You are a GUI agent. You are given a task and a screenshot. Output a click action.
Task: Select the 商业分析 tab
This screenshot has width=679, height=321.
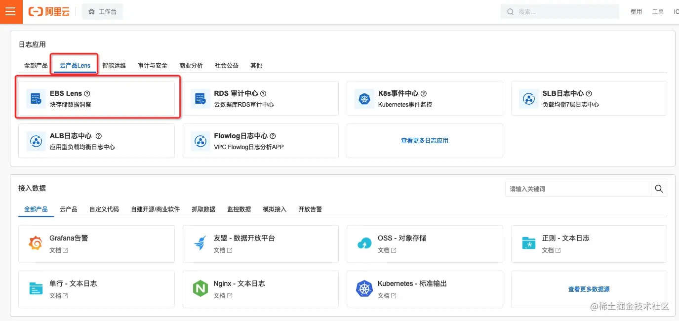[x=191, y=65]
